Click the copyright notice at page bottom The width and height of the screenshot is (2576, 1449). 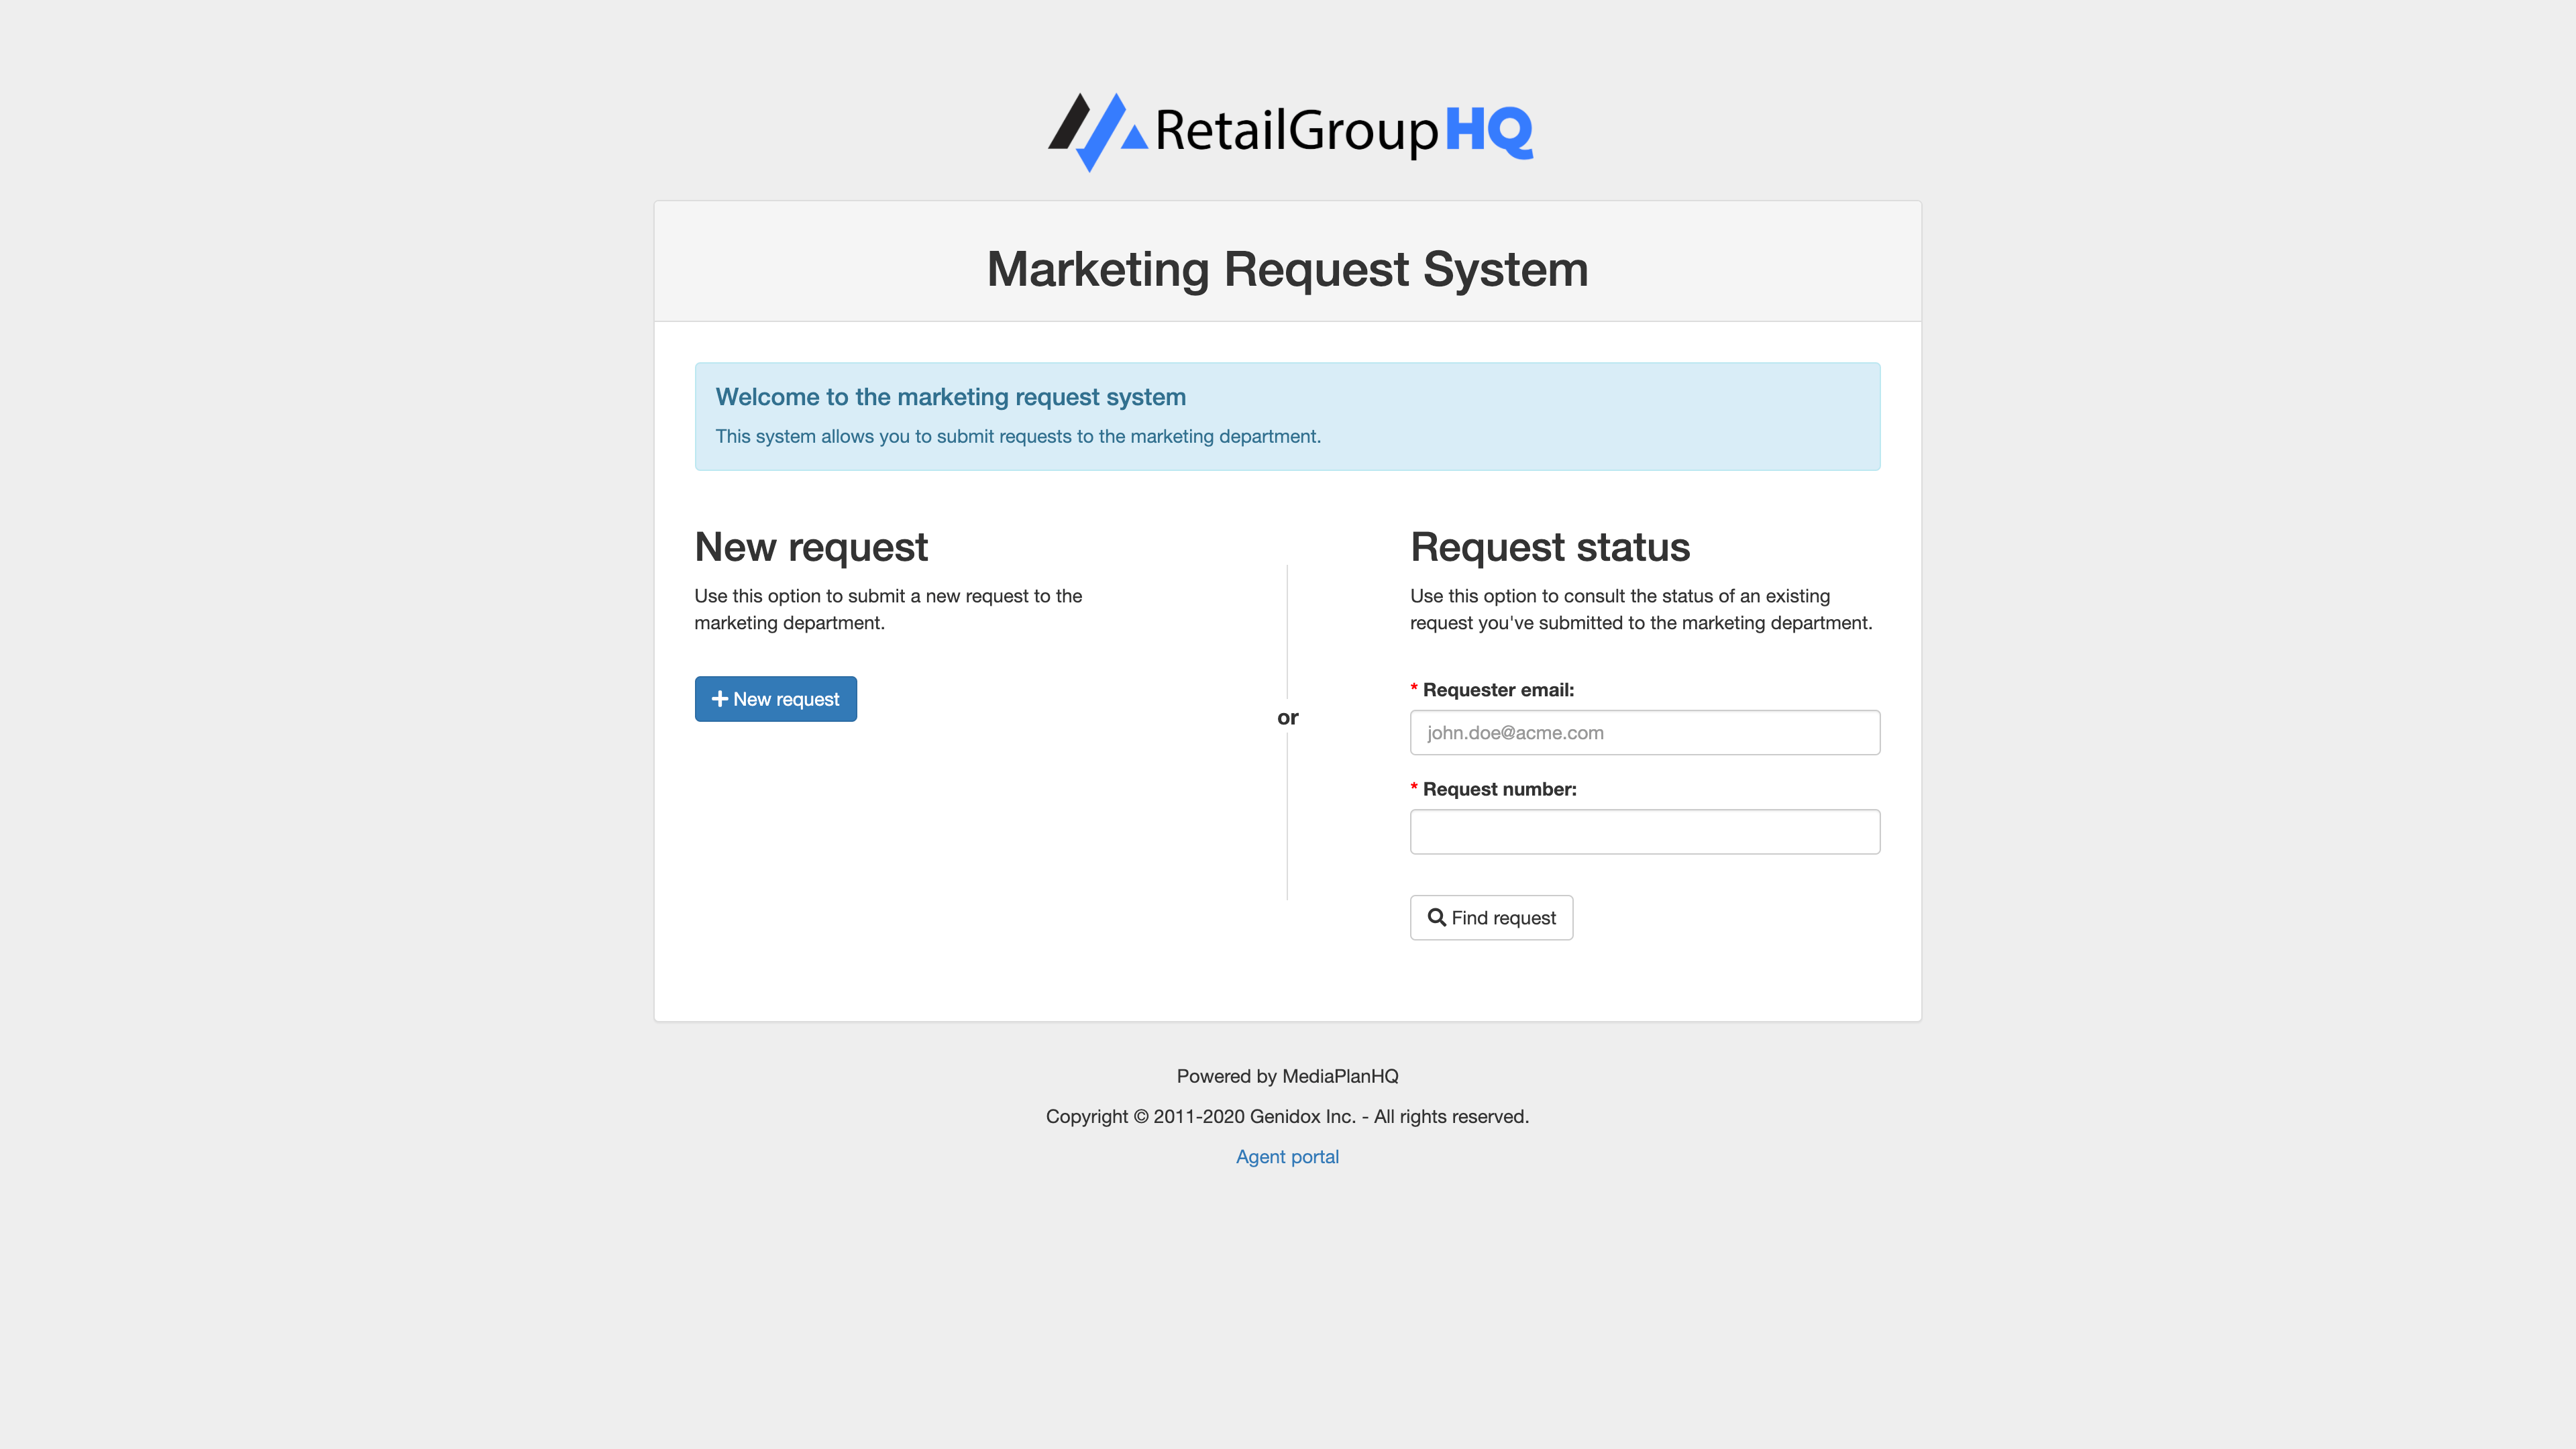(1287, 1116)
